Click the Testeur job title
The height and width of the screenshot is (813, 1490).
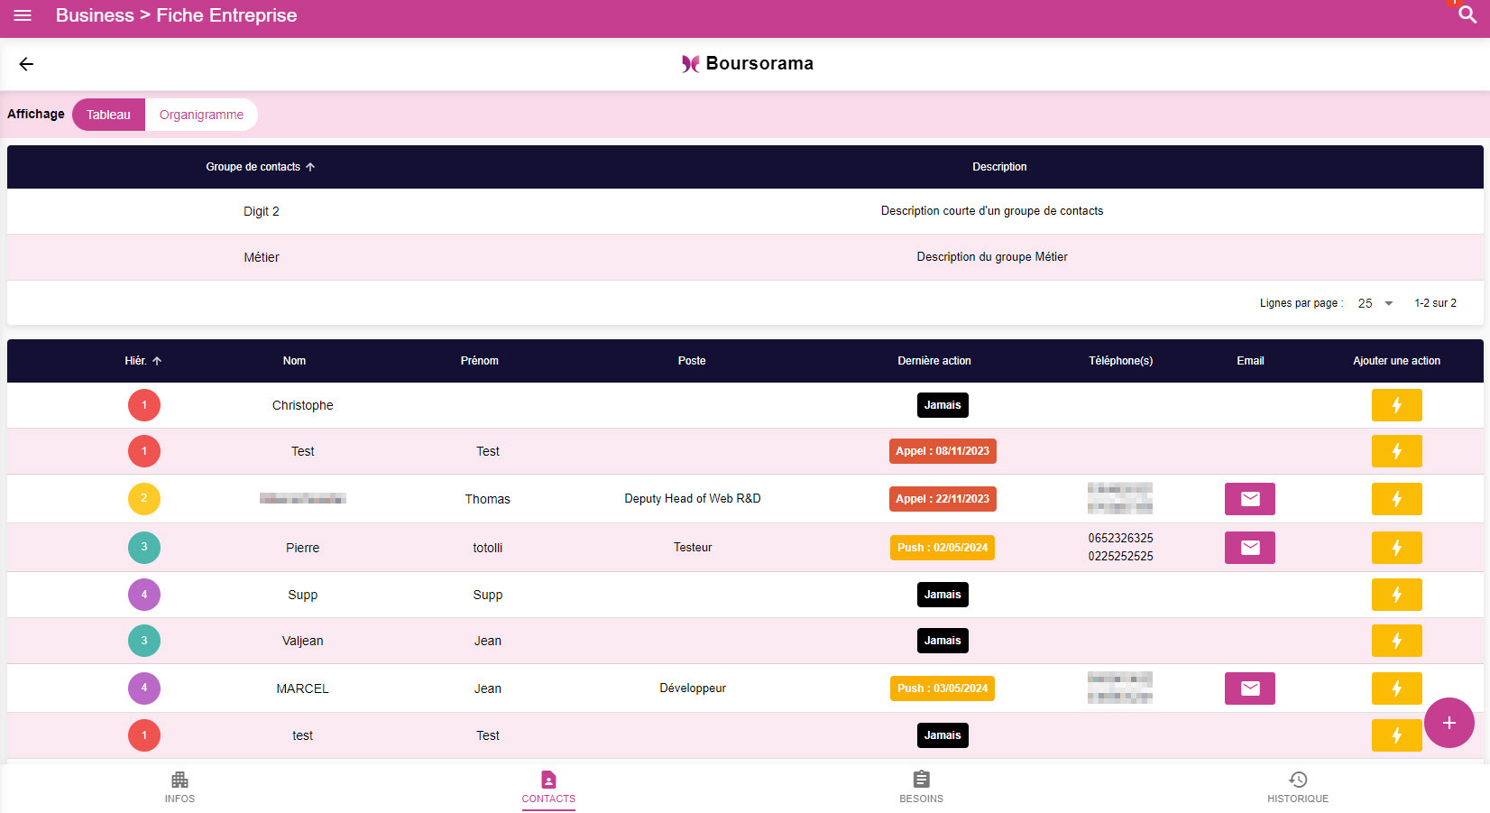point(693,548)
